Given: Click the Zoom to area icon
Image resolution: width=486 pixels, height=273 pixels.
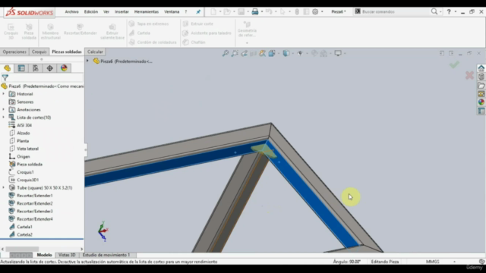Looking at the screenshot, I should 235,54.
